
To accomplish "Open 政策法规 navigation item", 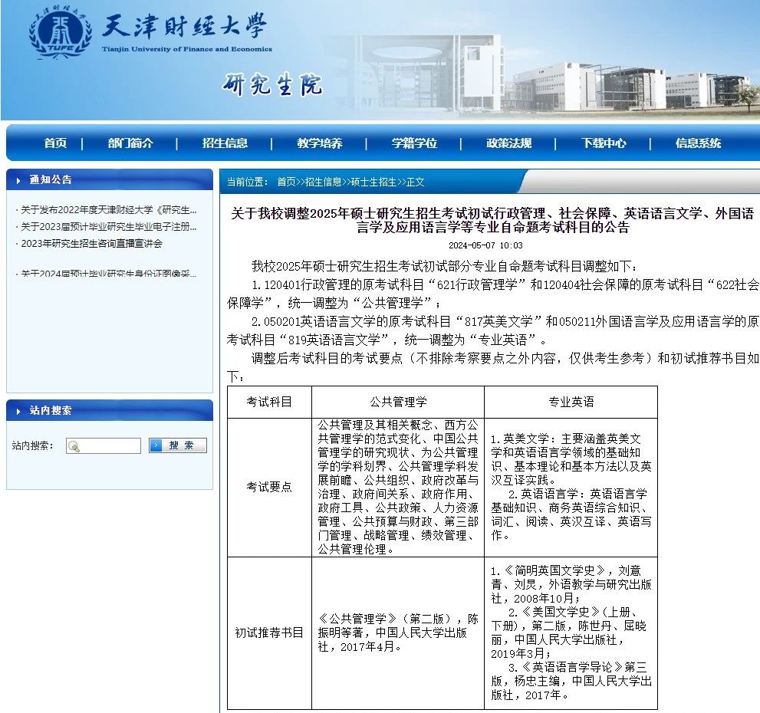I will (x=509, y=143).
